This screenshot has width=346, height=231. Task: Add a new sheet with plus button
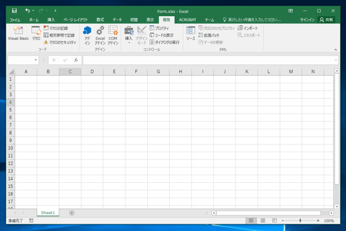tap(72, 213)
